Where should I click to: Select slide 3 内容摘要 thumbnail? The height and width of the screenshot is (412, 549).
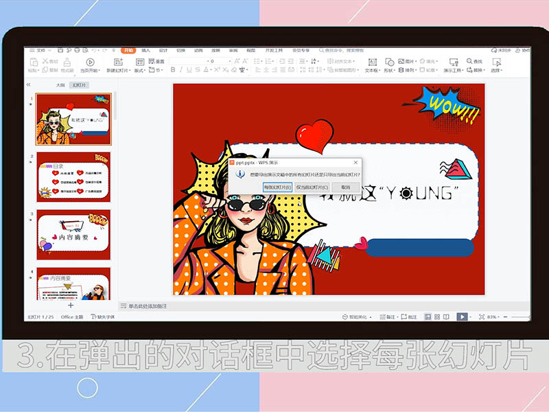[x=73, y=235]
